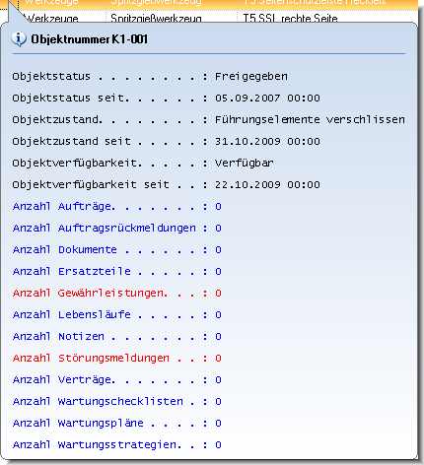The width and height of the screenshot is (424, 465).
Task: Open the Anzahl Verträge entry
Action: click(117, 380)
